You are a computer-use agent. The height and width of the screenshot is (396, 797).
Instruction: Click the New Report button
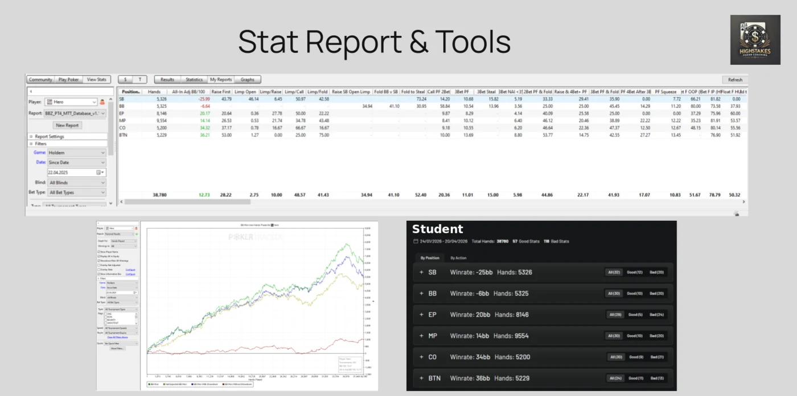67,125
